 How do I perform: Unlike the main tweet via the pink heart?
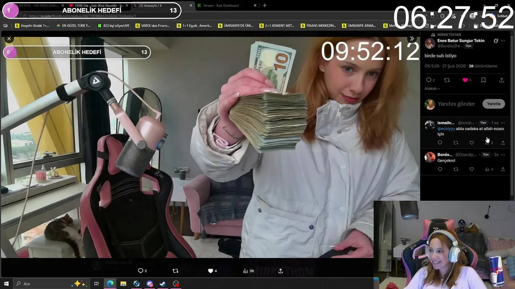[465, 80]
